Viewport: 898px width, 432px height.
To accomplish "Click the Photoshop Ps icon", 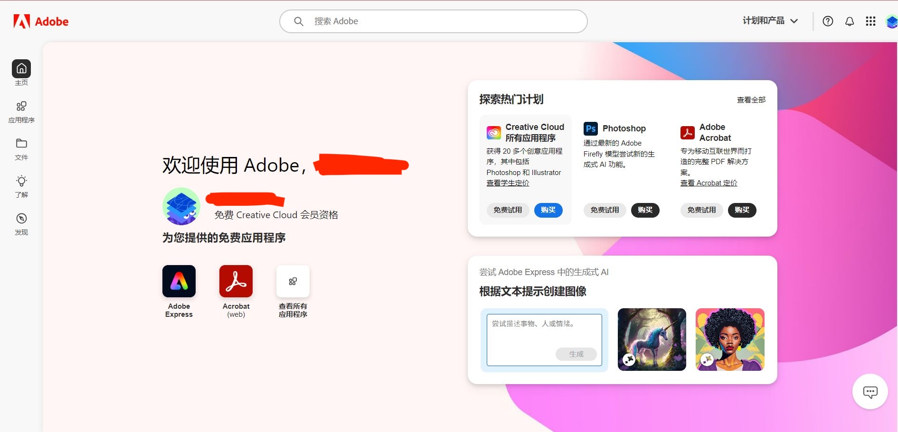I will pos(591,129).
